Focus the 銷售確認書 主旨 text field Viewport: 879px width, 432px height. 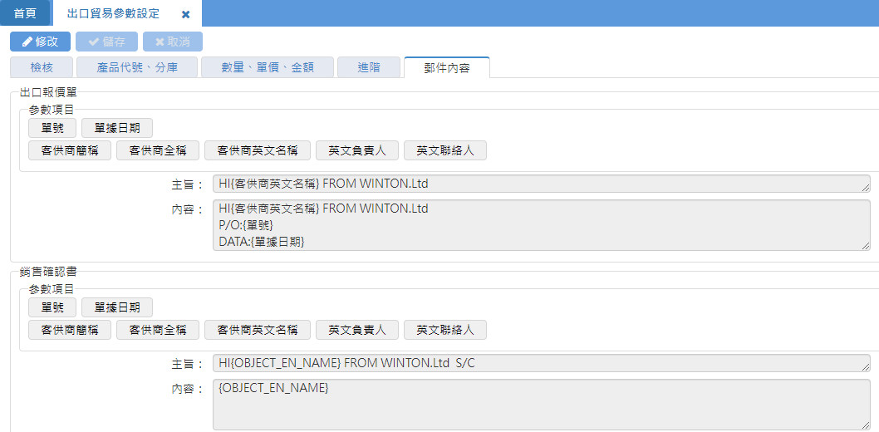pos(541,363)
